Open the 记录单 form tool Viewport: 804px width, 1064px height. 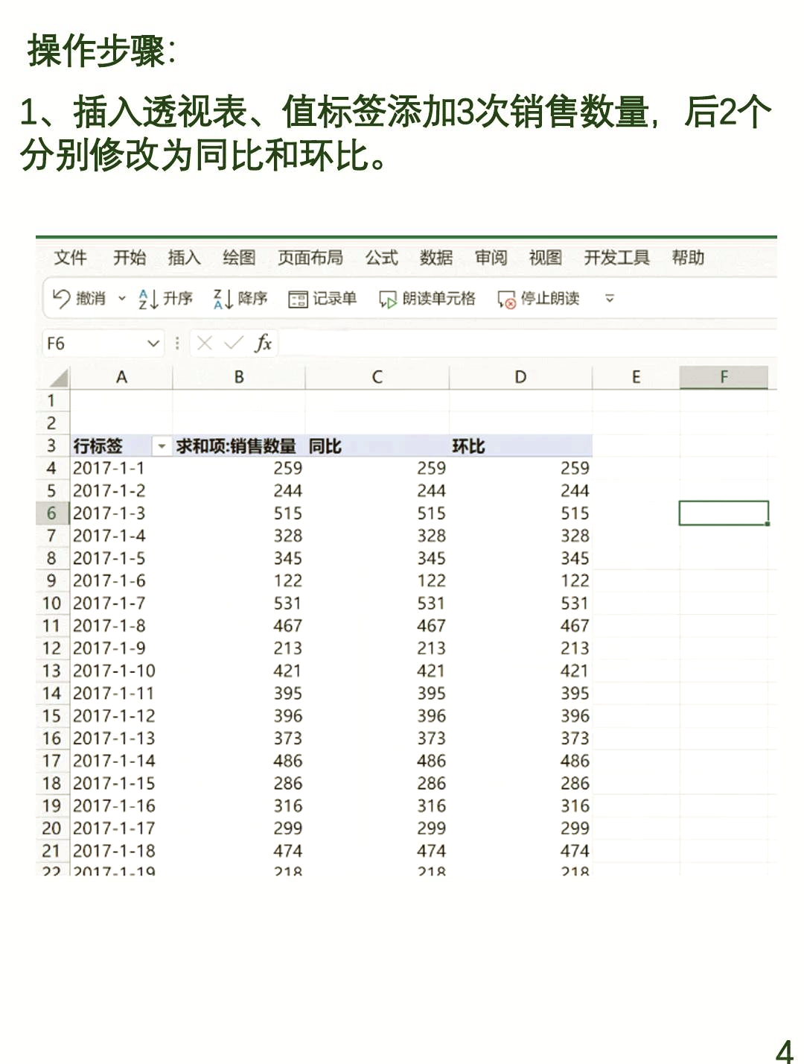pyautogui.click(x=322, y=299)
